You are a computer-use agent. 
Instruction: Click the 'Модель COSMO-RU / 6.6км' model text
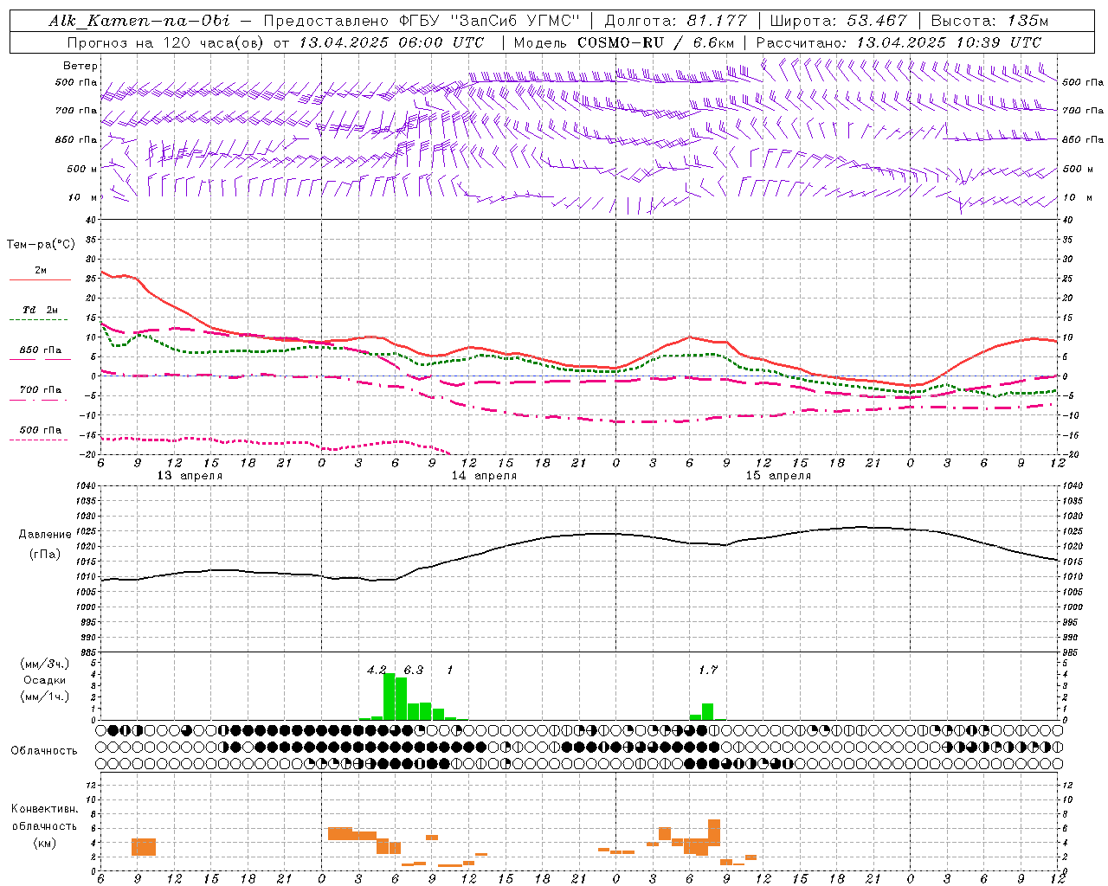click(624, 42)
